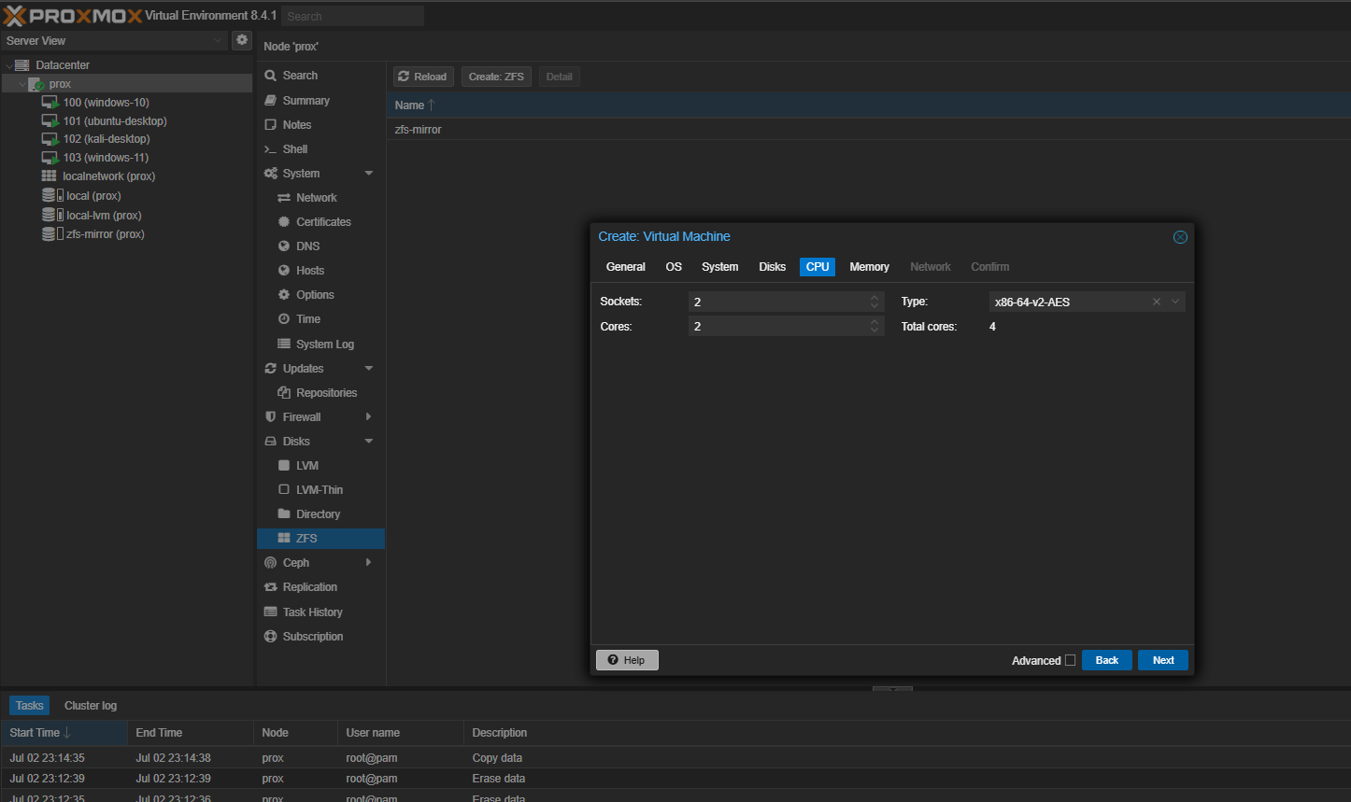The image size is (1351, 802).
Task: Select the Shell icon in the node sidebar
Action: point(272,148)
